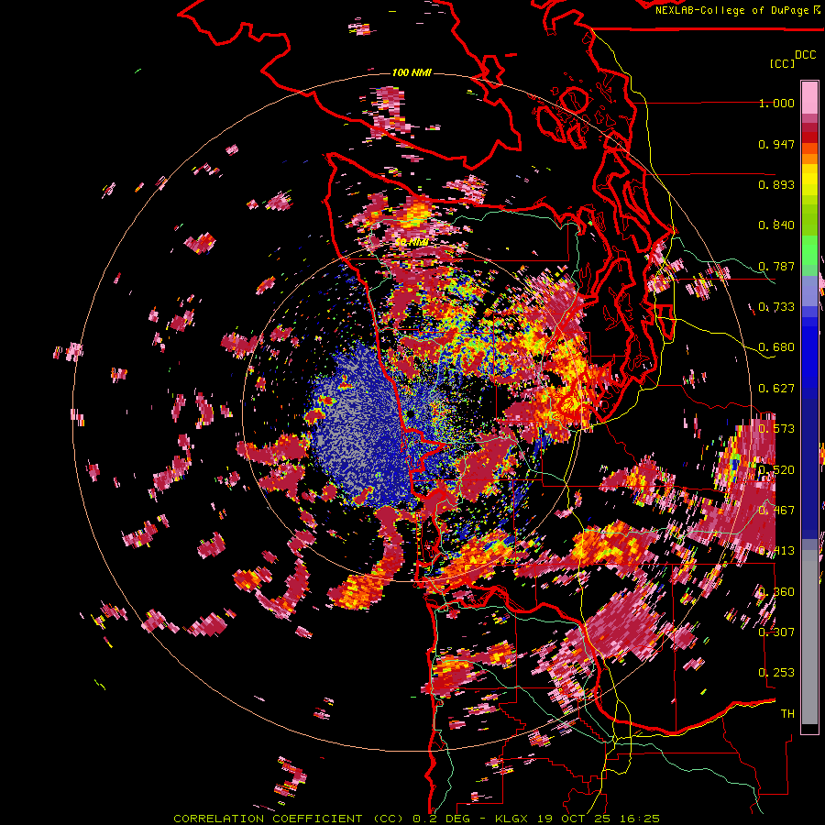
Task: Click the 16:25 timestamp text
Action: (640, 819)
